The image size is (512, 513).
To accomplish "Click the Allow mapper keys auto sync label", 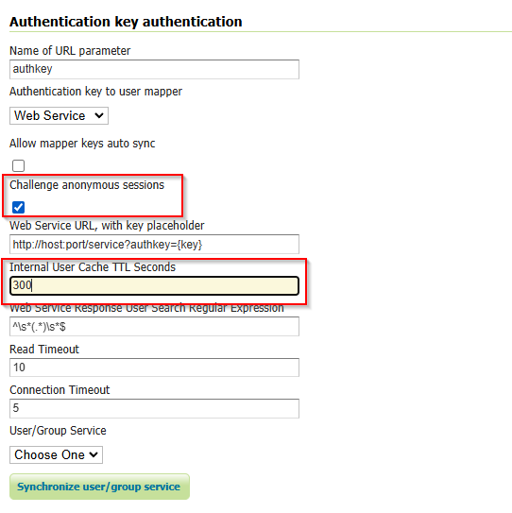I will [82, 144].
